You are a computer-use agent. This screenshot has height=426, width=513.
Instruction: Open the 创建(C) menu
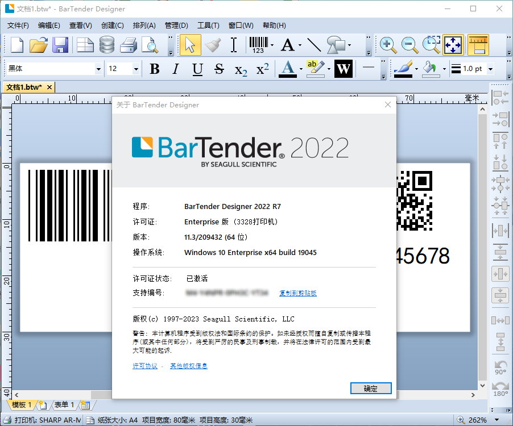112,26
